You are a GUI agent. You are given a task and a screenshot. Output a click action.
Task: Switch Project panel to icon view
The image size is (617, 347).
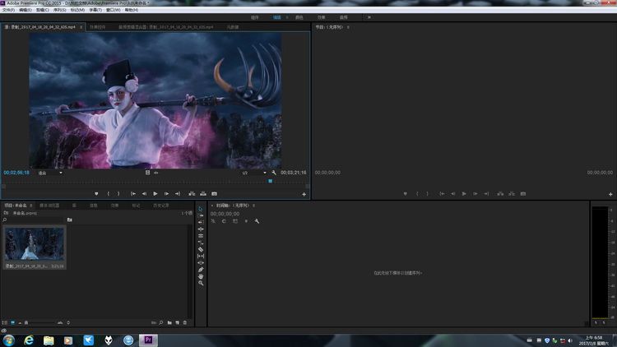pos(12,322)
